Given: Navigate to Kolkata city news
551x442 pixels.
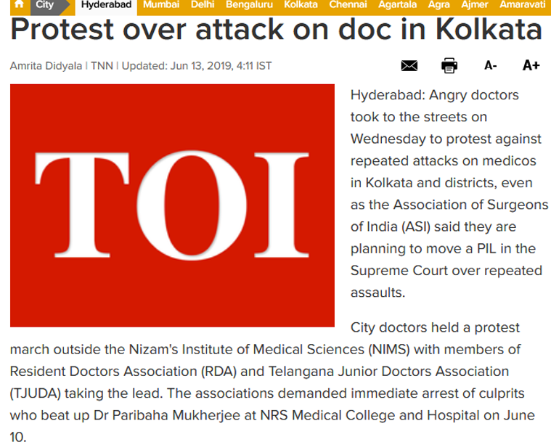Looking at the screenshot, I should (301, 4).
